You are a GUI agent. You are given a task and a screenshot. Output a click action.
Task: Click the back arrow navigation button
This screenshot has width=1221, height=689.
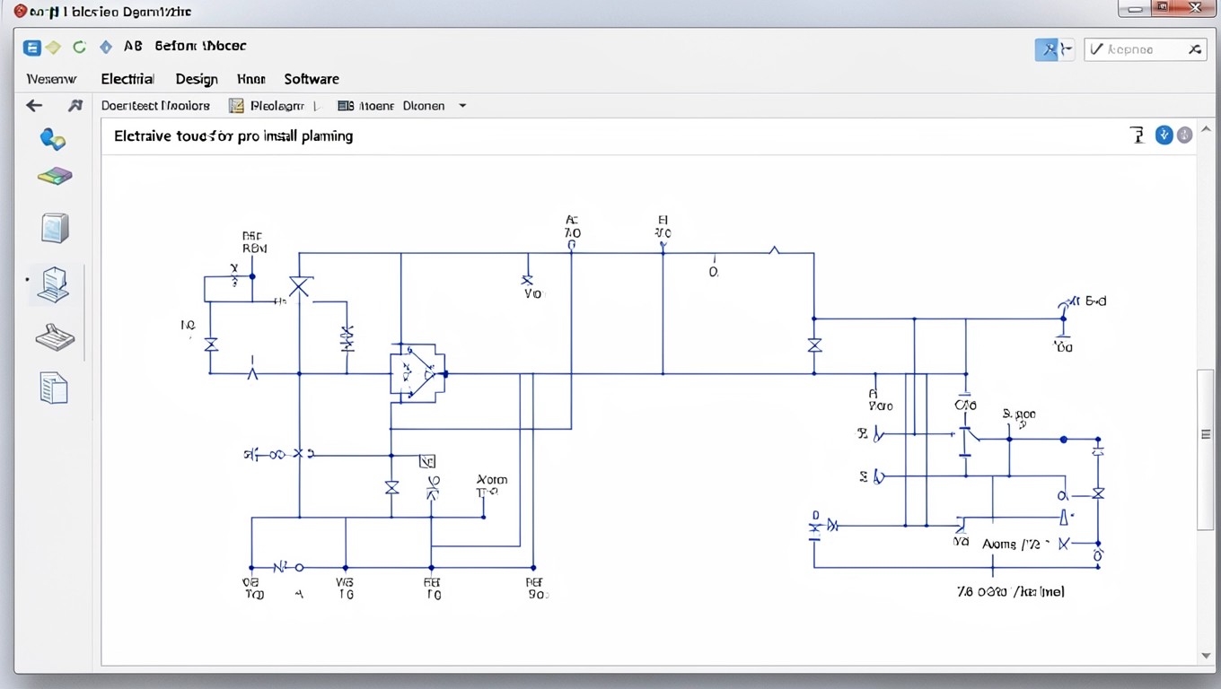coord(33,105)
